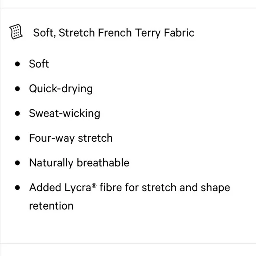Click the bullet dot before Sweat-wicking
The width and height of the screenshot is (256, 256).
point(18,113)
